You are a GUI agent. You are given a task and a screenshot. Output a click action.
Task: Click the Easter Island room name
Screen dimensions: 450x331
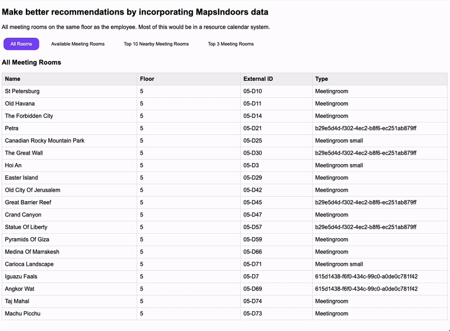pyautogui.click(x=21, y=178)
